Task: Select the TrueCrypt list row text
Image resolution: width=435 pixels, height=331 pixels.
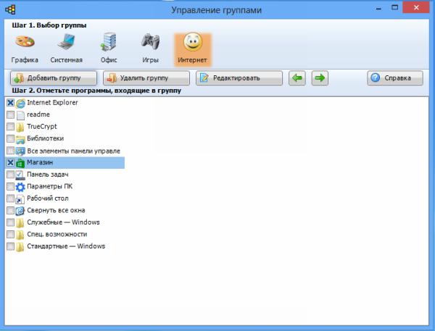Action: 42,127
